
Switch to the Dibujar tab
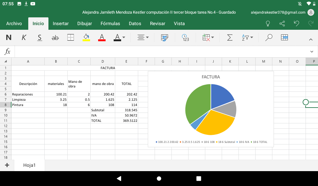(x=84, y=24)
